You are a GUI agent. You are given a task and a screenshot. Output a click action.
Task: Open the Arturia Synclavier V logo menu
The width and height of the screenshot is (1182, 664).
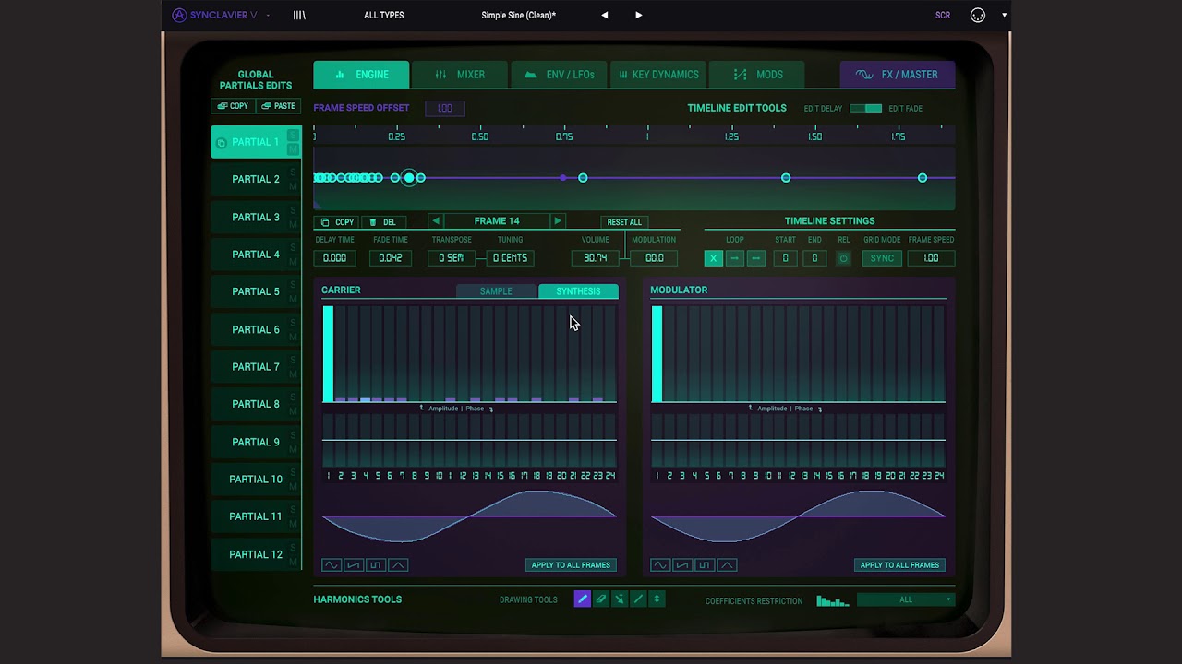tap(222, 15)
